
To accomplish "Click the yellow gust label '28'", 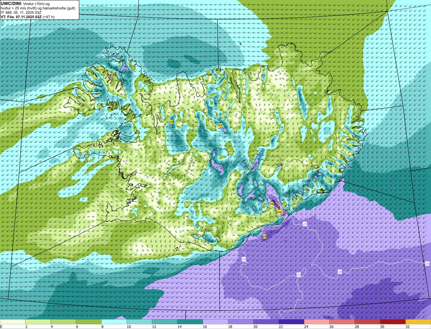I will pos(265,236).
